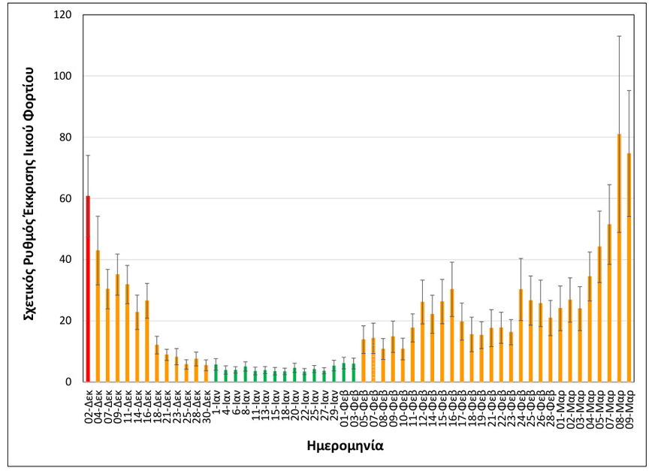Click the x-axis date label 05-Φεβ
The width and height of the screenshot is (652, 471).
pyautogui.click(x=364, y=406)
